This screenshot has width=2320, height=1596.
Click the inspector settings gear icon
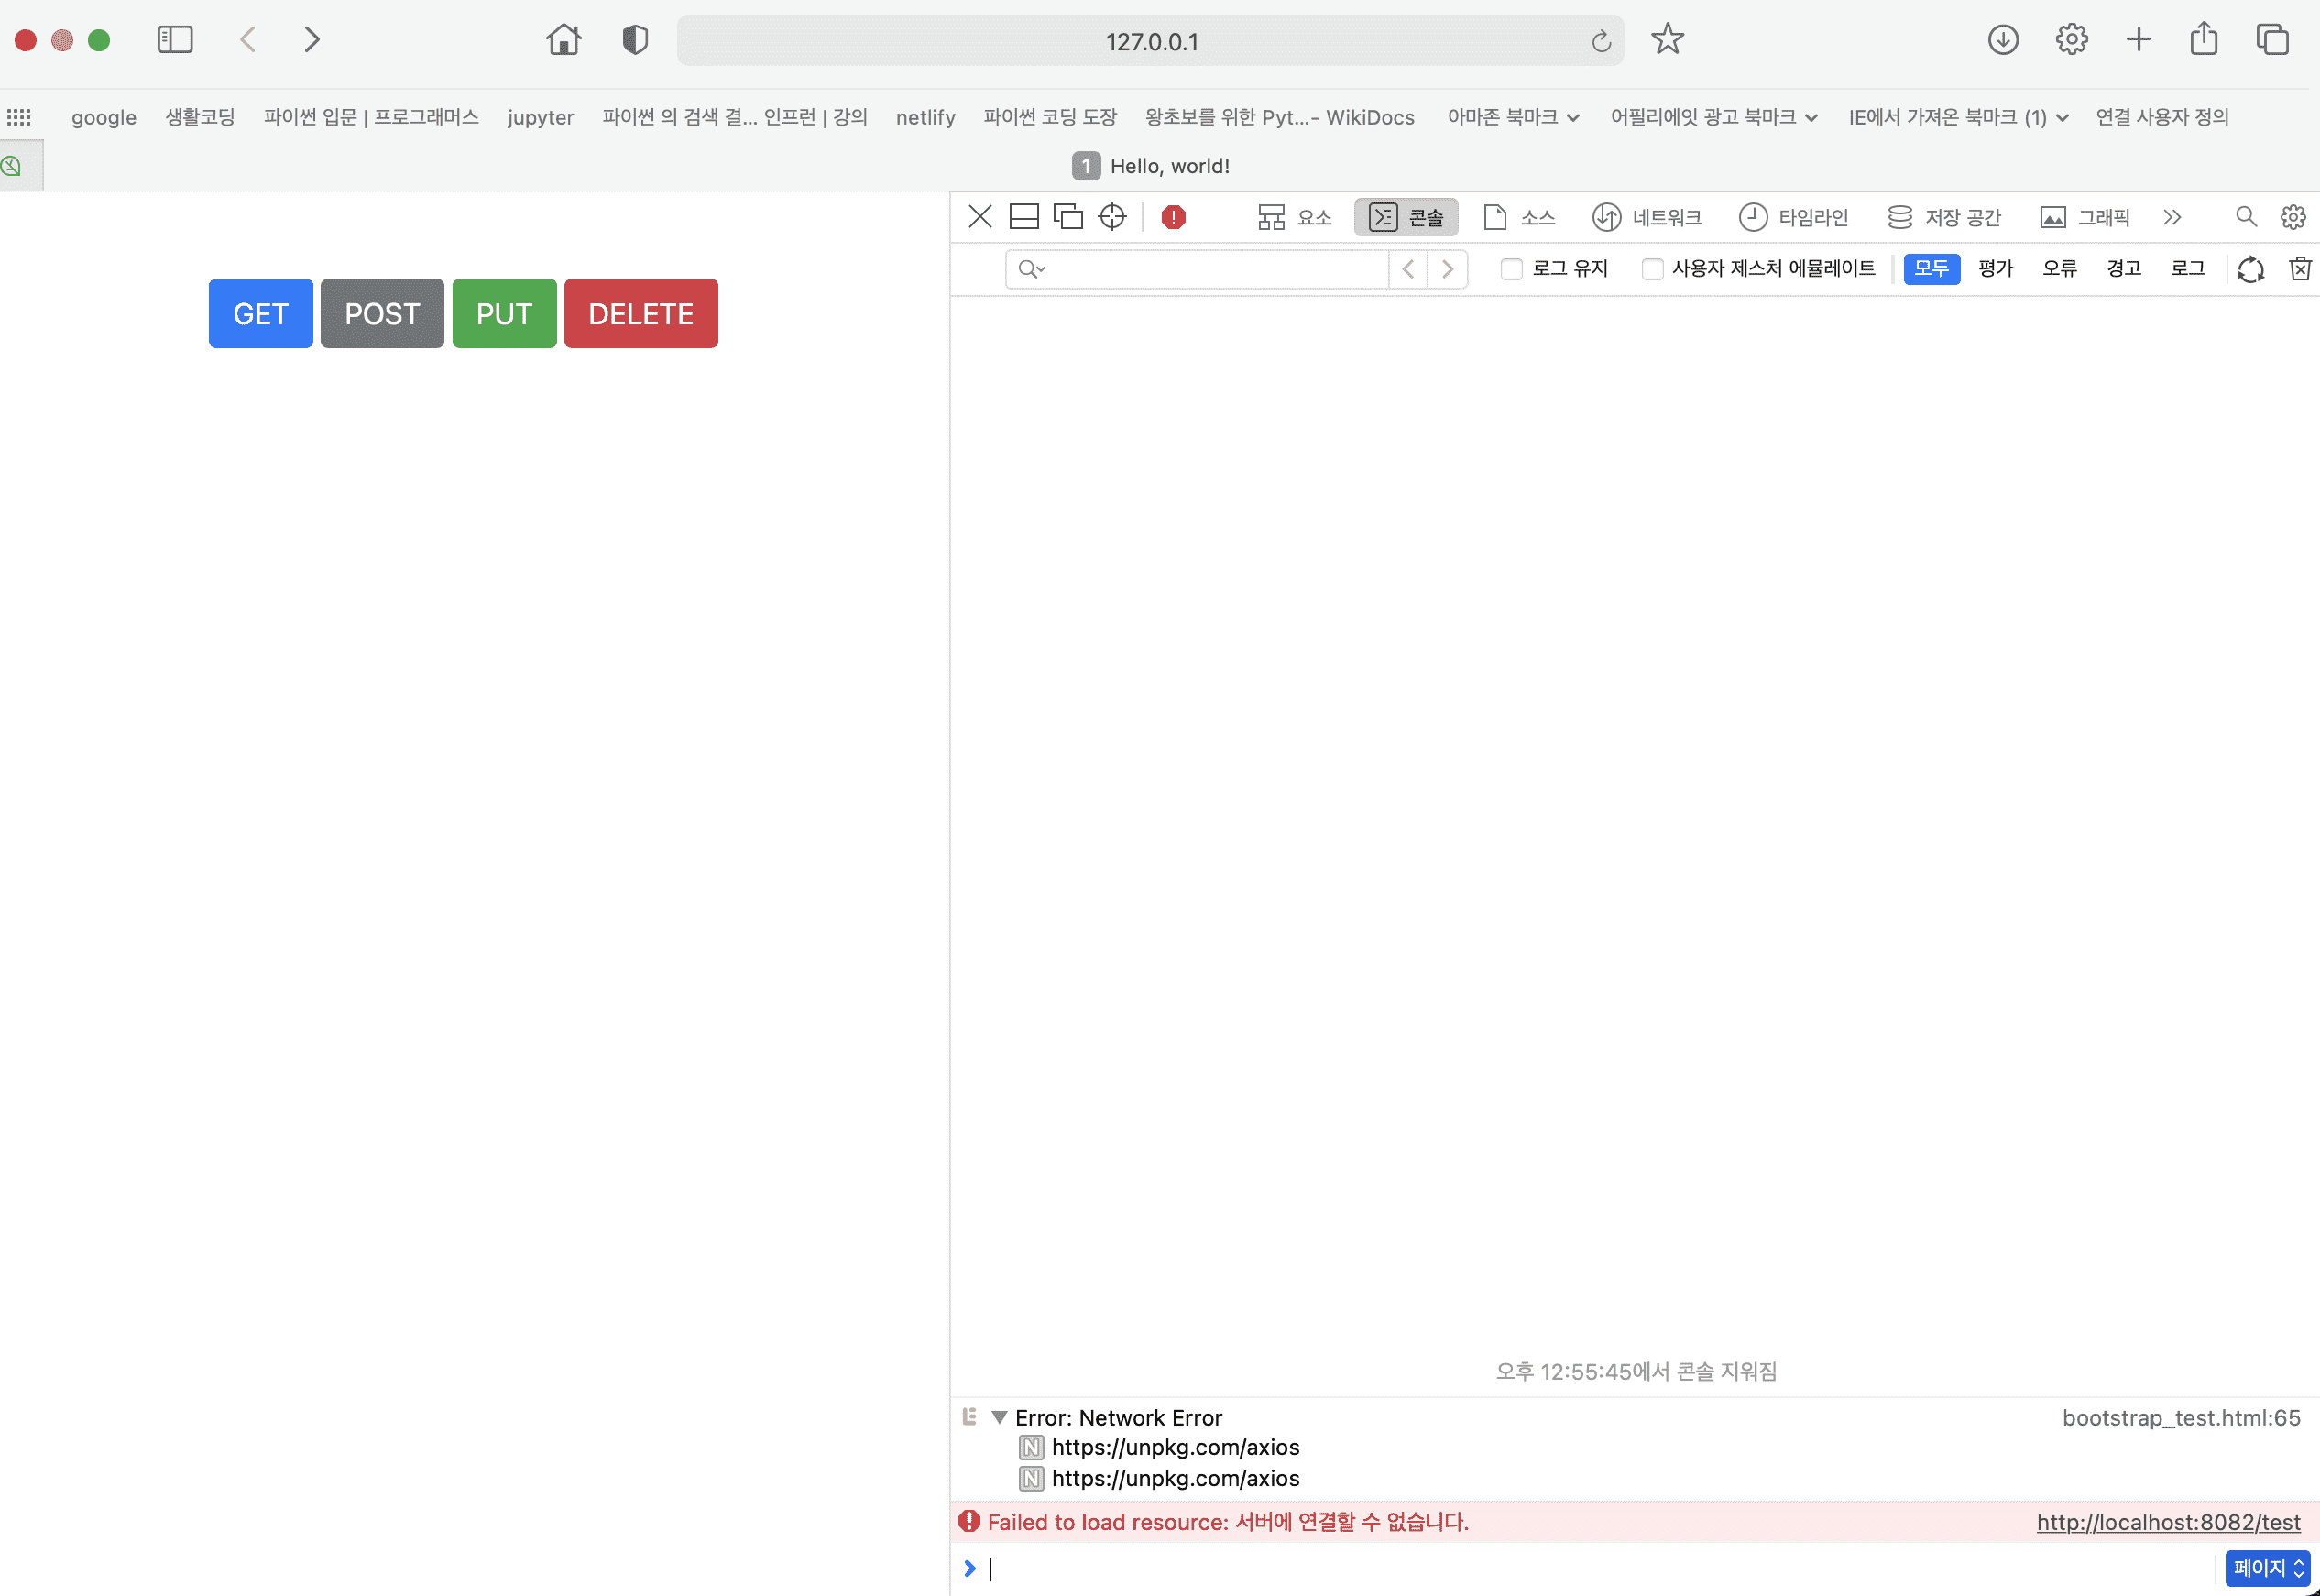click(x=2292, y=217)
